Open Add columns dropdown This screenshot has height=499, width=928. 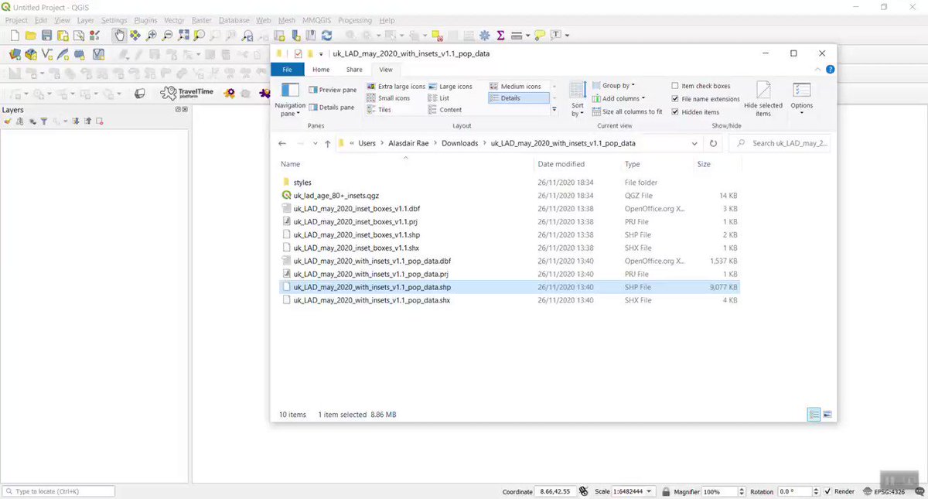[x=618, y=98]
